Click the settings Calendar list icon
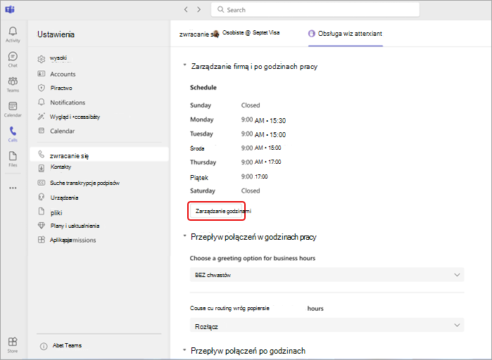 tap(42, 131)
